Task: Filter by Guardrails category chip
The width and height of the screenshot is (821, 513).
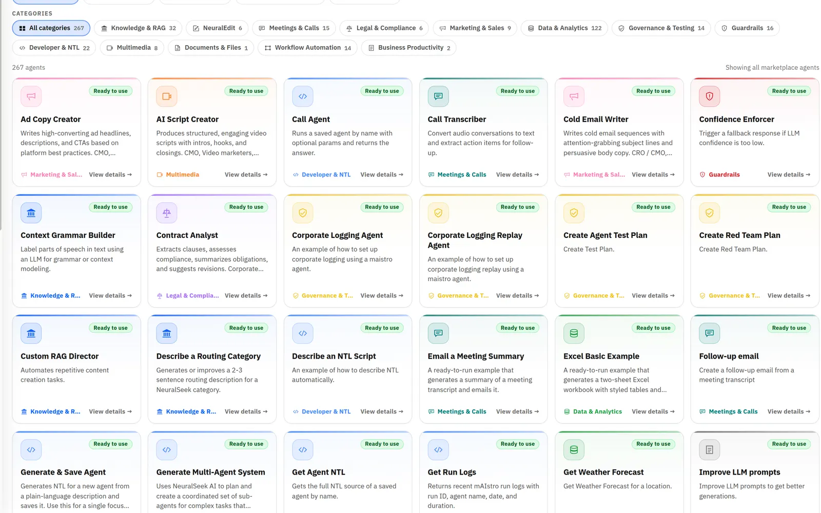Action: click(747, 28)
